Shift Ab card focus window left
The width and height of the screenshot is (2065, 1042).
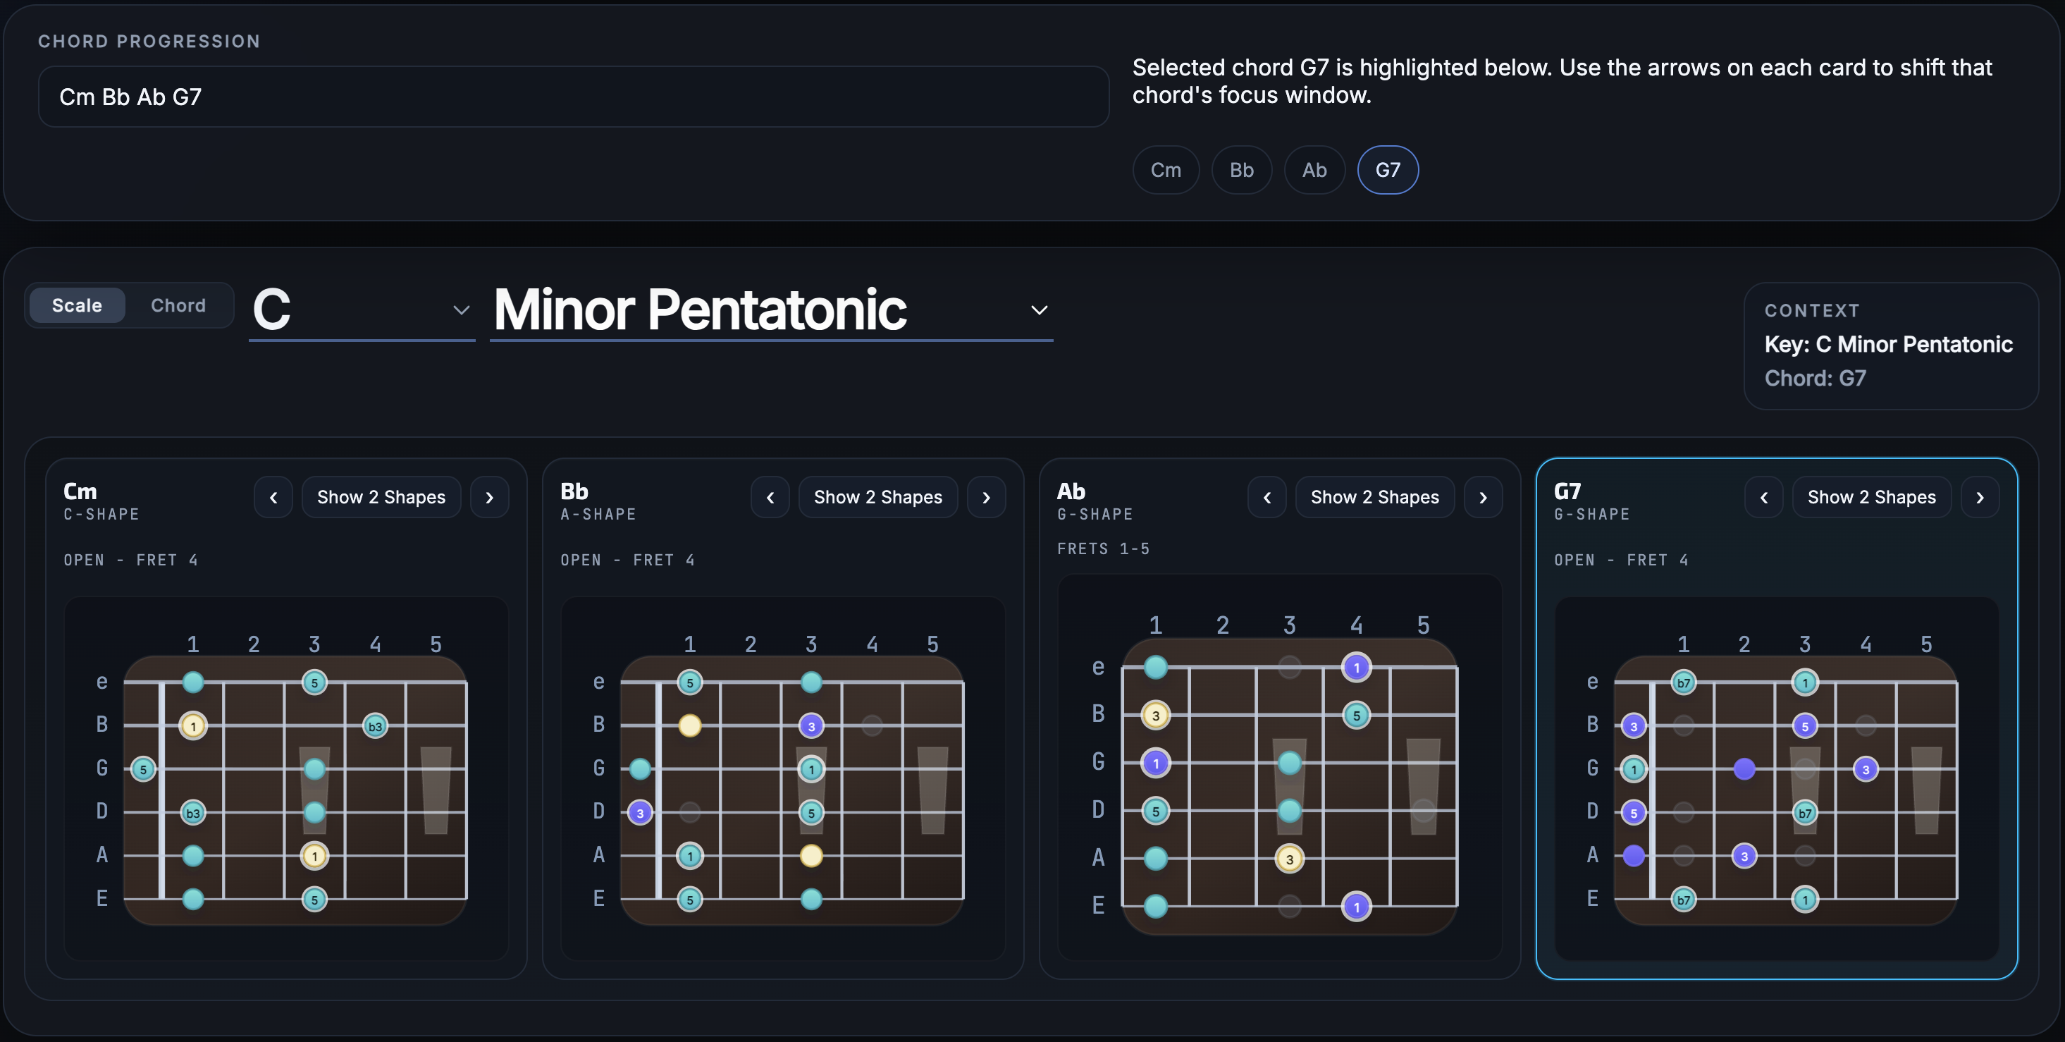tap(1267, 497)
